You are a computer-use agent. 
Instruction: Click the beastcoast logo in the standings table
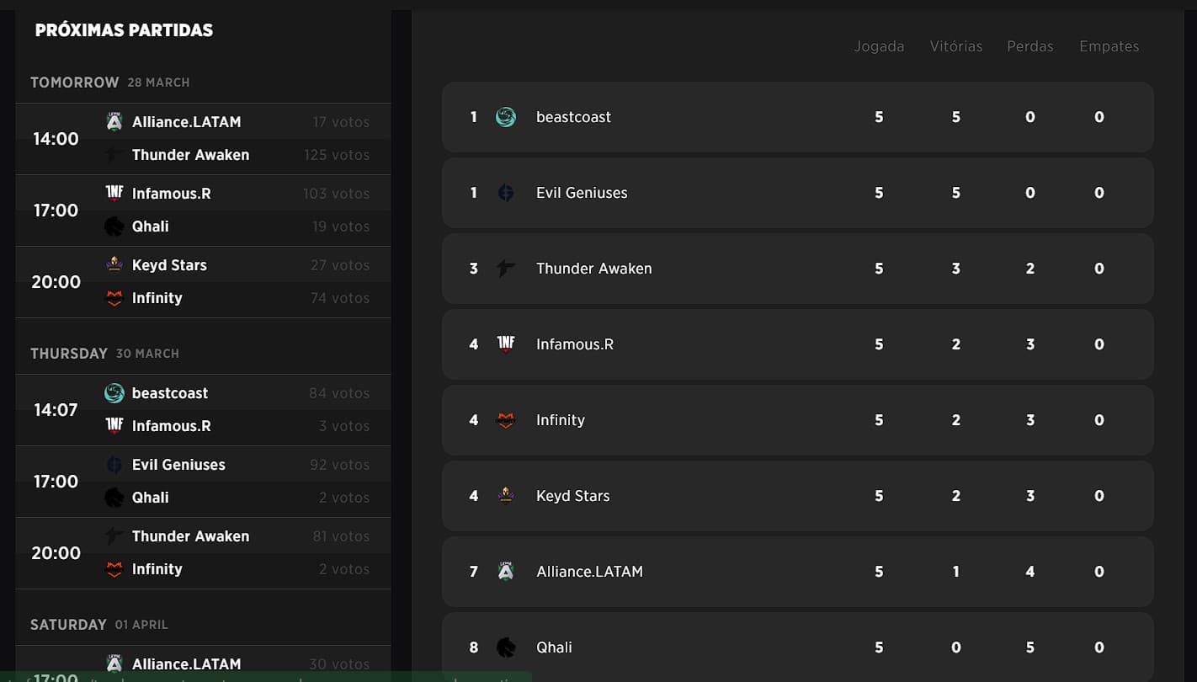click(505, 117)
